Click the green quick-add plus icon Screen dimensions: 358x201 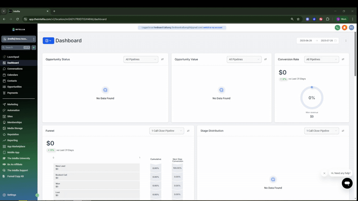34,47
